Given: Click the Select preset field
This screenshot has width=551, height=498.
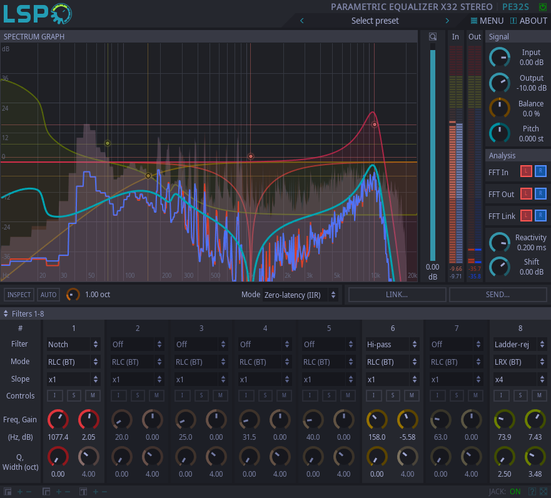Looking at the screenshot, I should tap(374, 21).
